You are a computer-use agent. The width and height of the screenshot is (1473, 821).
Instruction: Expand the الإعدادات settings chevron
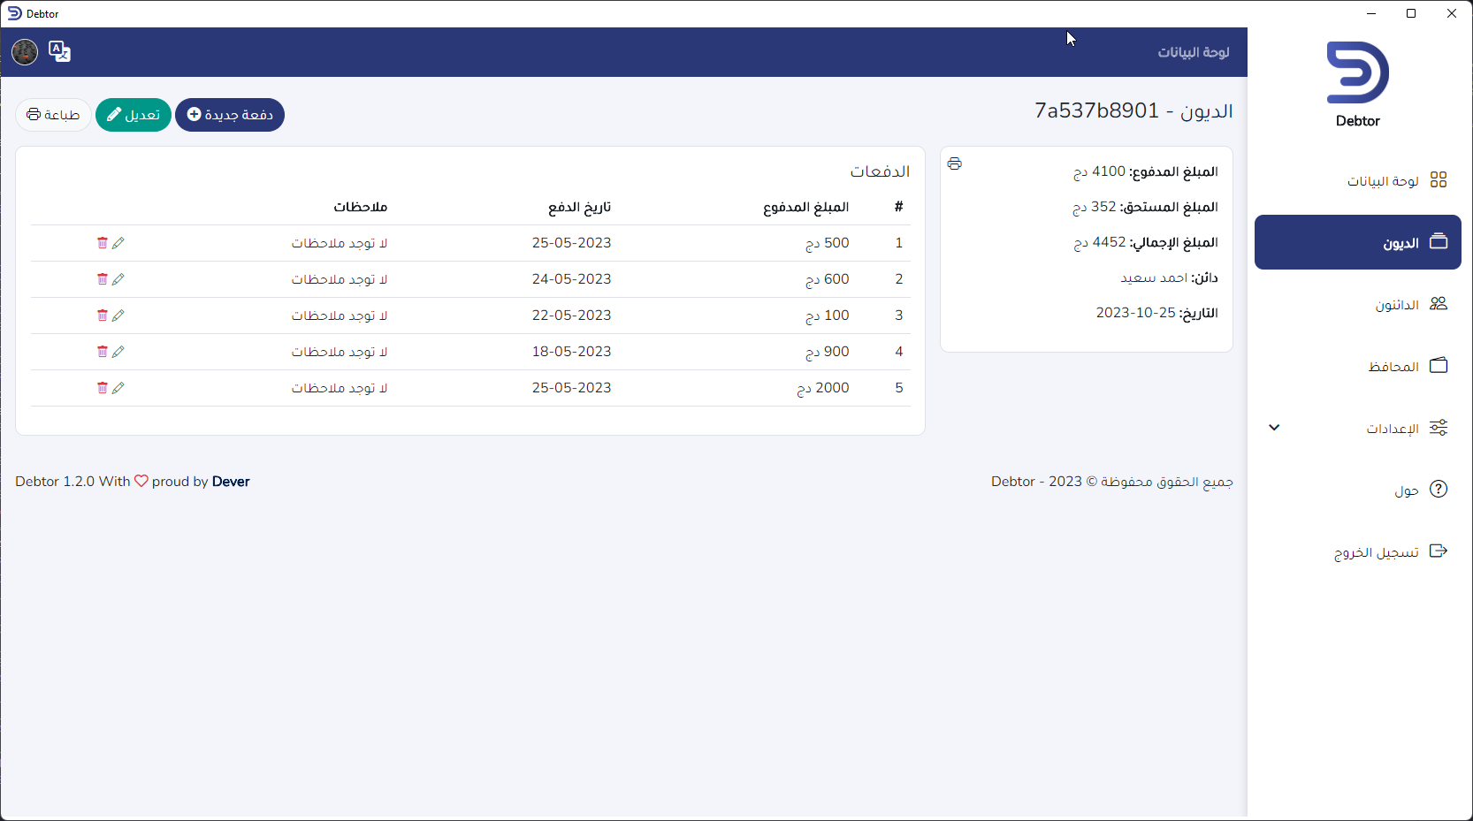1274,428
